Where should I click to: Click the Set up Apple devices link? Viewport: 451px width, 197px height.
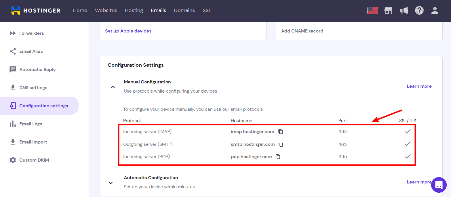click(x=128, y=31)
